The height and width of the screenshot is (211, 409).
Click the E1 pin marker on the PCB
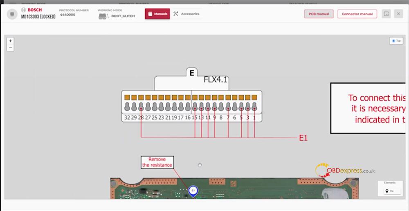coord(193,191)
